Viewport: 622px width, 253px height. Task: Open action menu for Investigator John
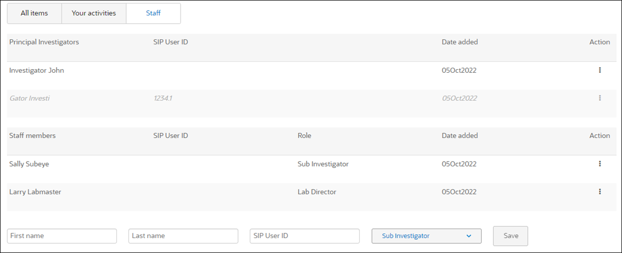600,70
